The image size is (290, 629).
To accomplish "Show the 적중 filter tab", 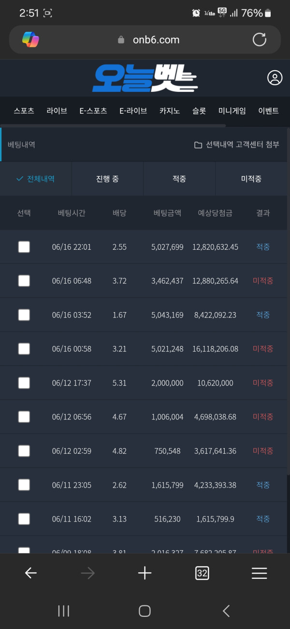I will coord(179,179).
